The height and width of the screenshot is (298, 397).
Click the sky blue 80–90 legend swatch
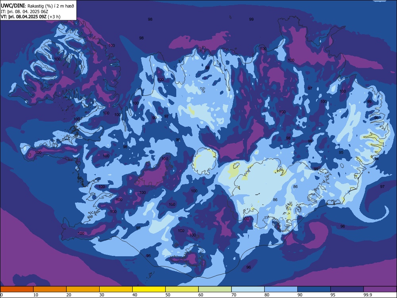click(x=281, y=289)
